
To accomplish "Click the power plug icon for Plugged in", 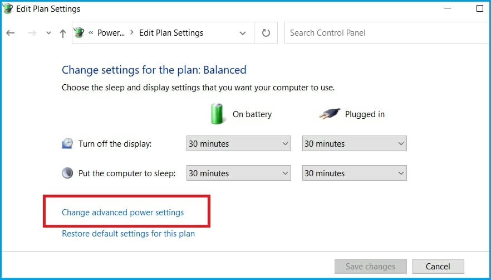I will tap(329, 114).
